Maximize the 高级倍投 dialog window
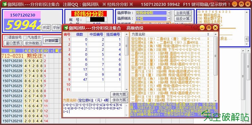252x125 pixels. click(x=209, y=28)
